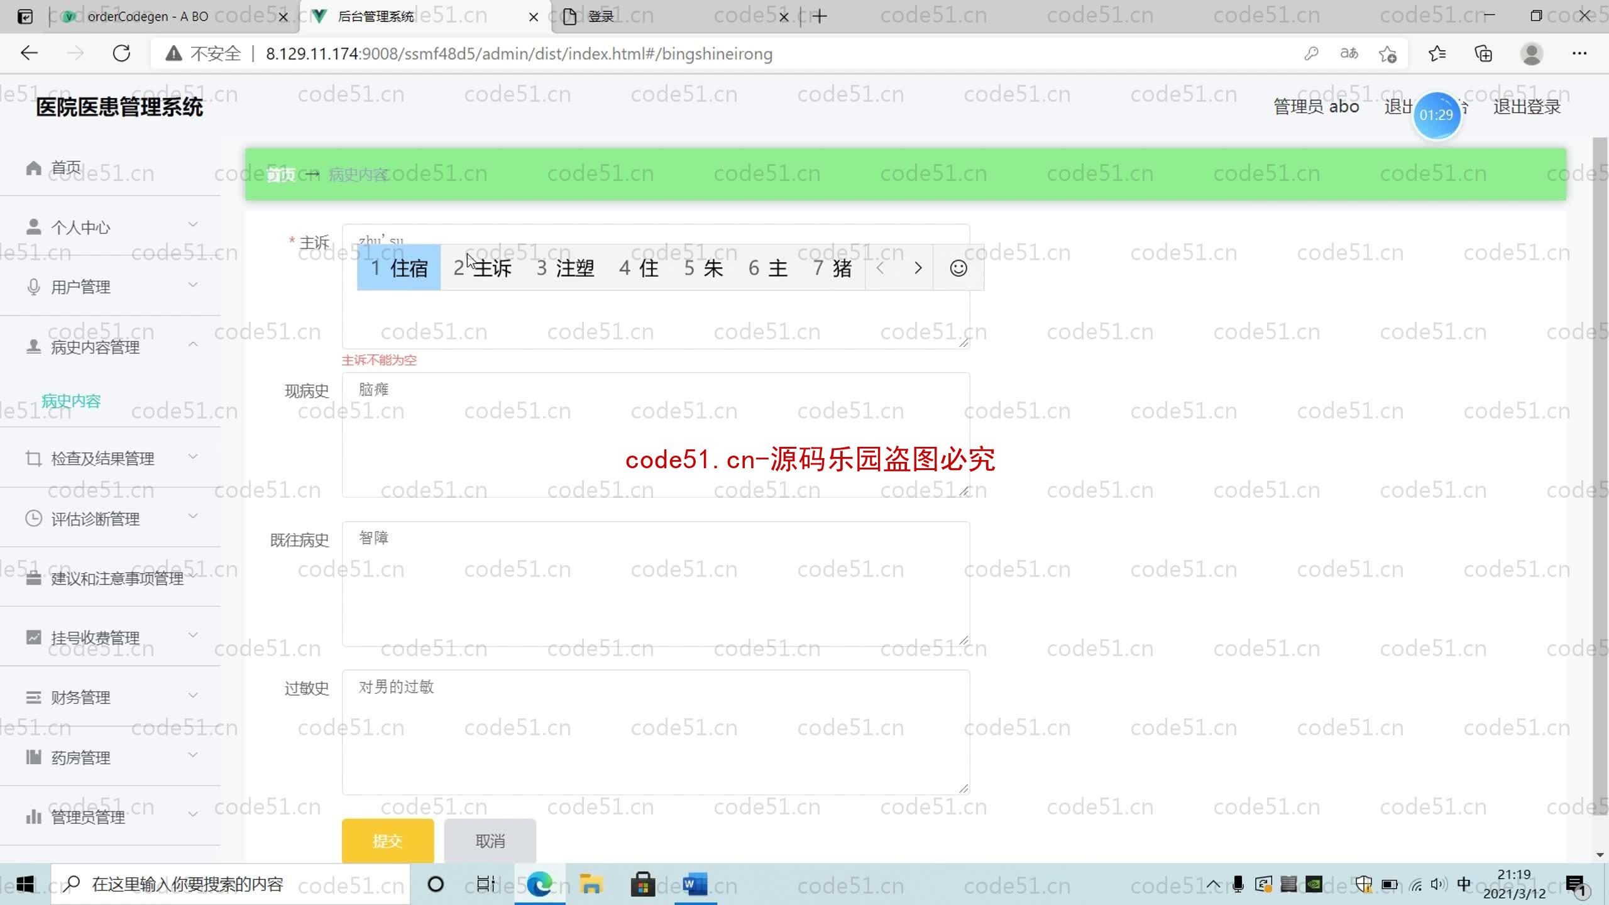Open the browser profile avatar
The height and width of the screenshot is (905, 1609).
pyautogui.click(x=1532, y=53)
